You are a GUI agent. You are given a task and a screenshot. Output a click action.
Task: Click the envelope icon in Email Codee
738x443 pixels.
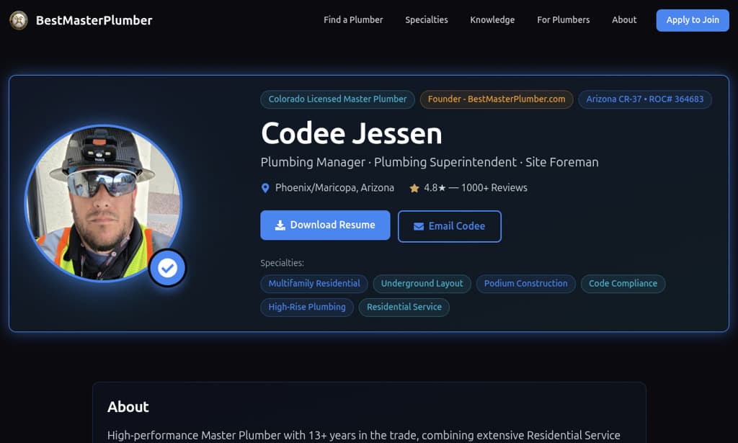pyautogui.click(x=419, y=227)
